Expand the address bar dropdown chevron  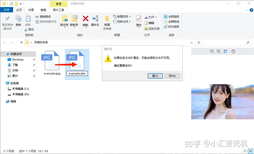point(191,42)
